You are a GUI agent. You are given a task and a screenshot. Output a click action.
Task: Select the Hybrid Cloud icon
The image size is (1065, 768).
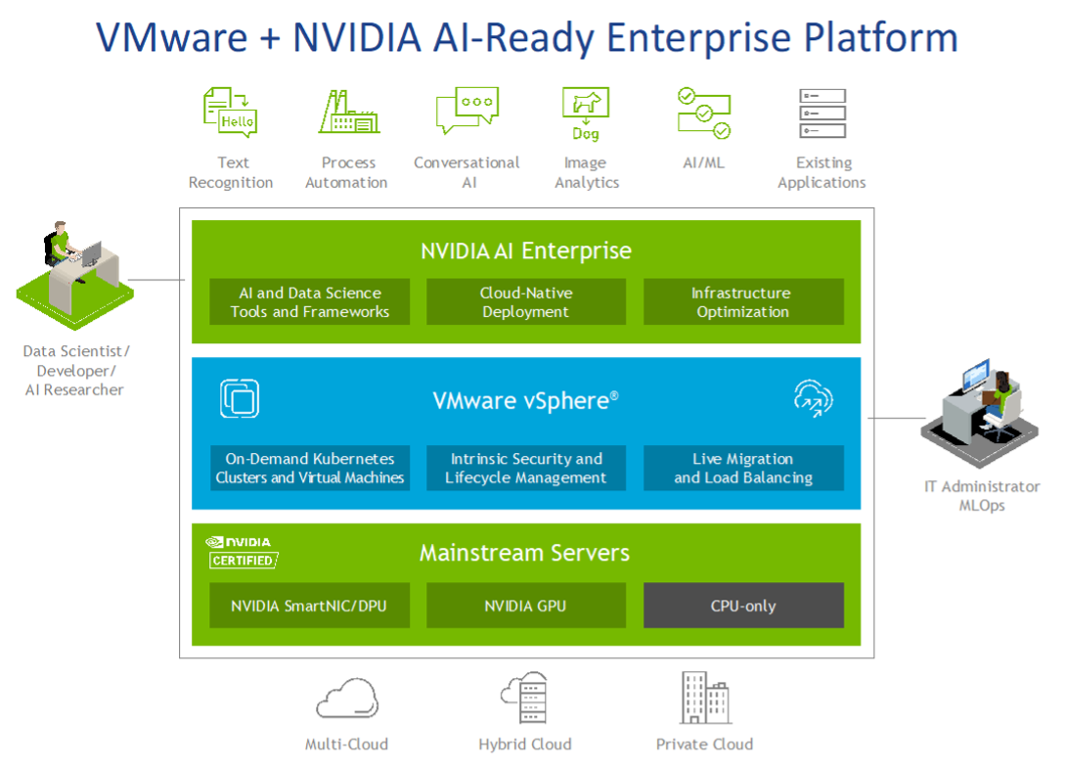525,699
